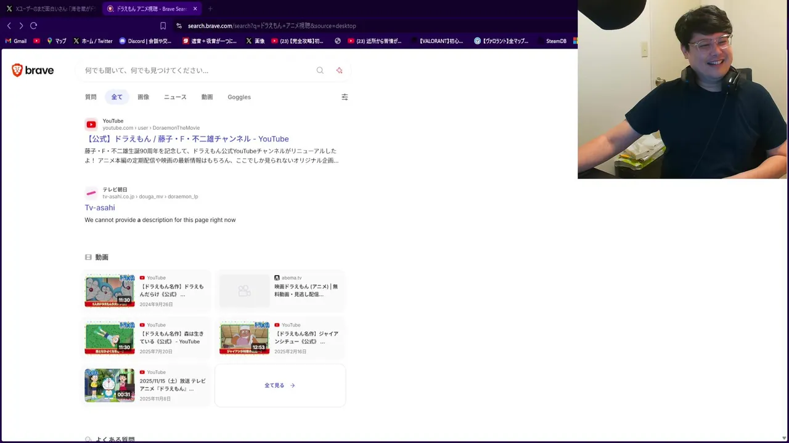Bookmark this page with the bookmark icon
Image resolution: width=789 pixels, height=443 pixels.
pyautogui.click(x=163, y=26)
